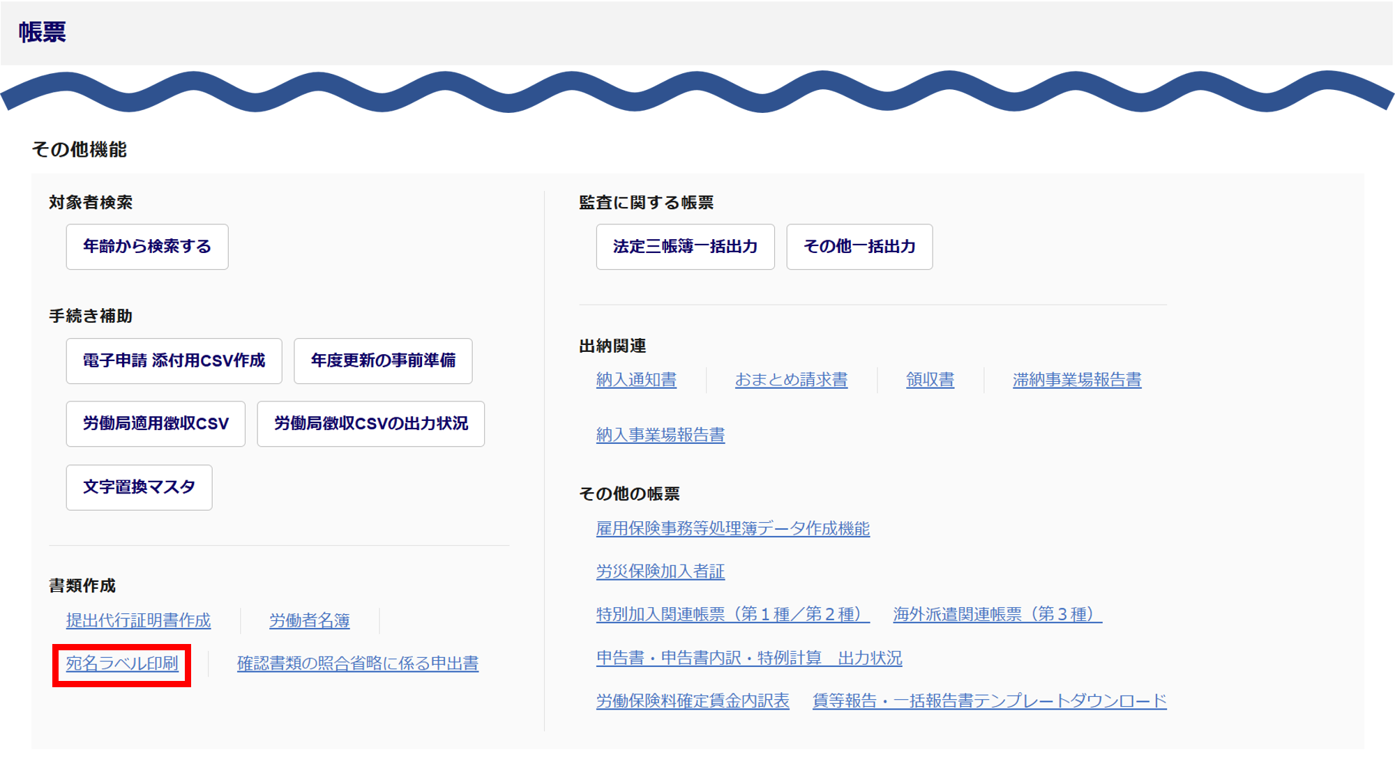Open 領収書 link

click(930, 380)
